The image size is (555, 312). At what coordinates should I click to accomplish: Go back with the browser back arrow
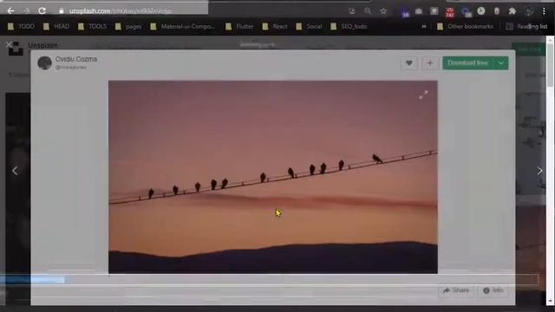10,11
